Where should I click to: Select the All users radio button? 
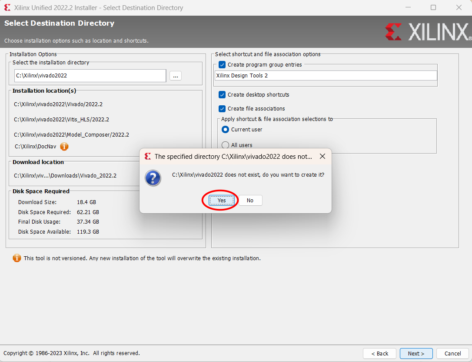(x=225, y=145)
